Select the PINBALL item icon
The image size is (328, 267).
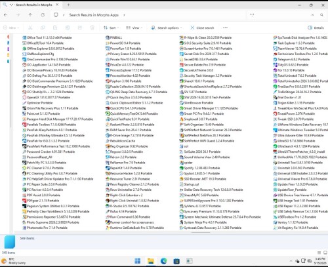click(108, 37)
